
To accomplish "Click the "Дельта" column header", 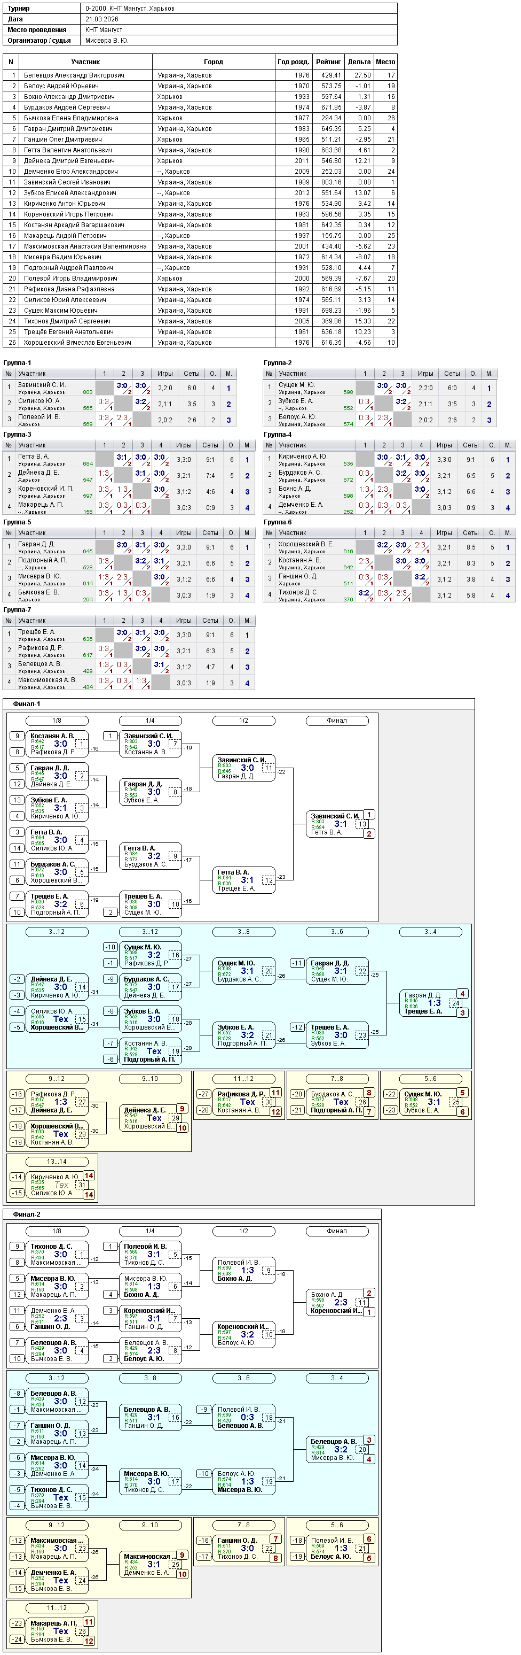I will [359, 61].
